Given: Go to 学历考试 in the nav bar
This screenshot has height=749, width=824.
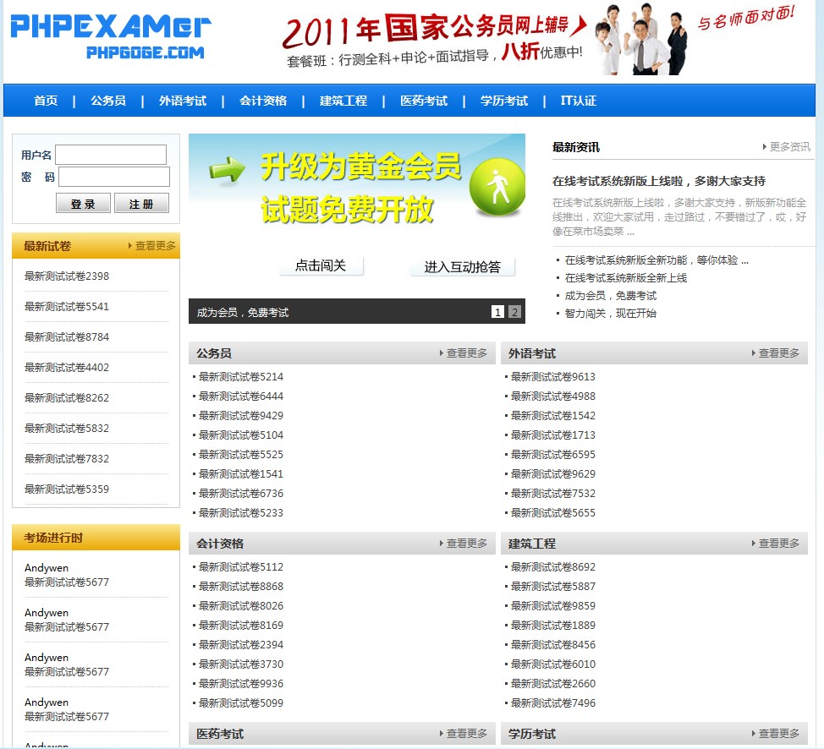Looking at the screenshot, I should 504,101.
